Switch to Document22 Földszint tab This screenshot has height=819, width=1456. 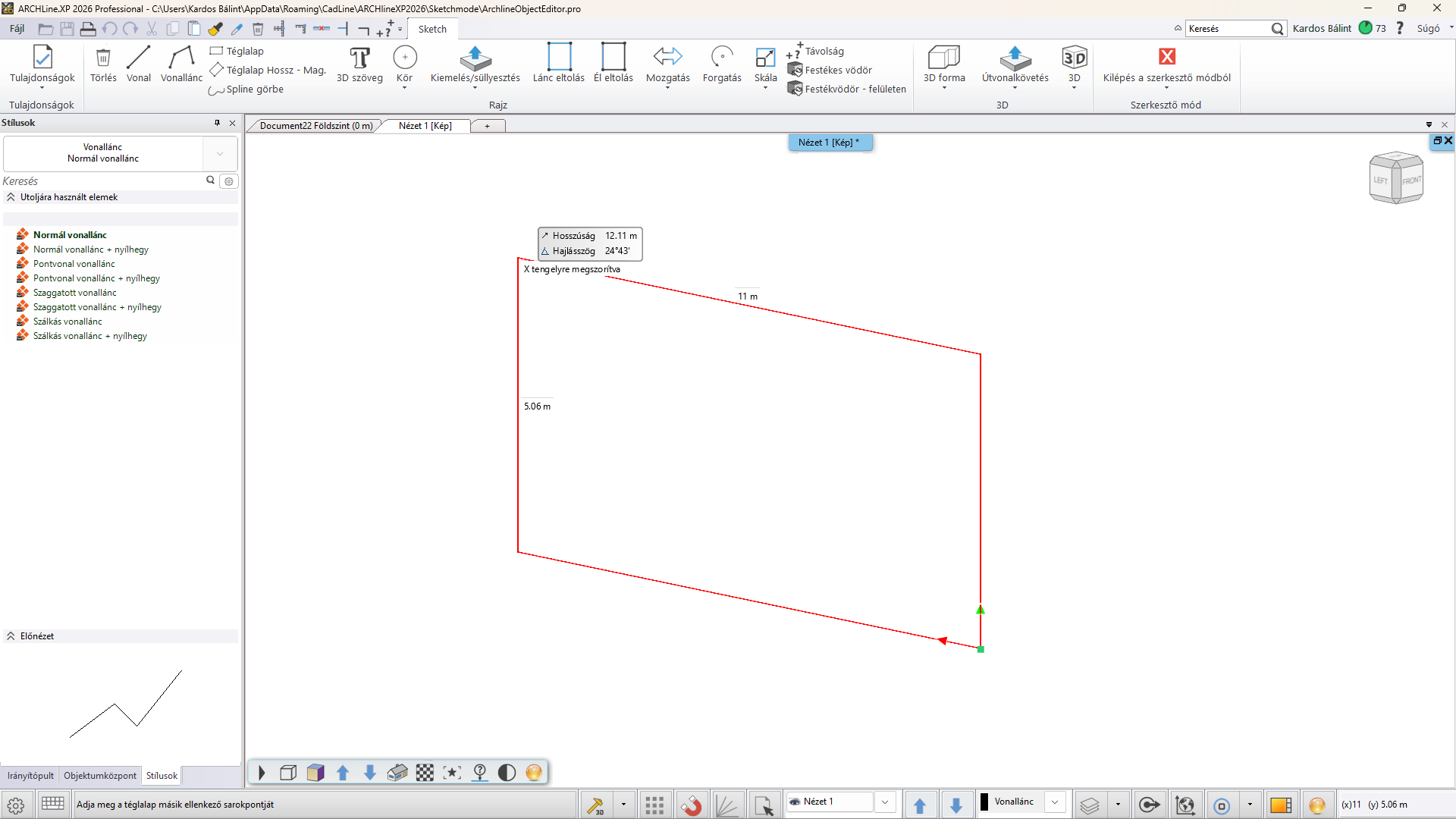(315, 126)
